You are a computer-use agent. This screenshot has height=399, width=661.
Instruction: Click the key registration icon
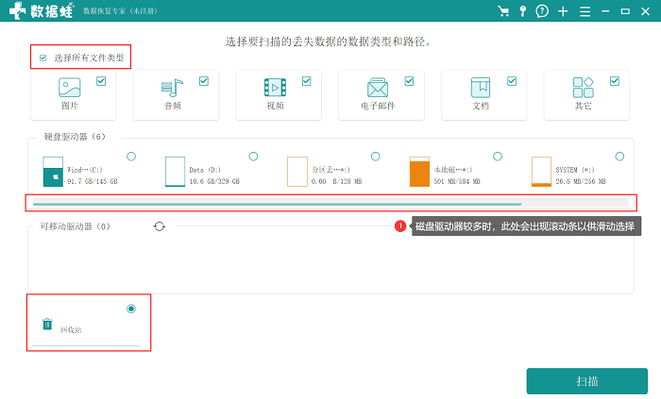pyautogui.click(x=523, y=11)
